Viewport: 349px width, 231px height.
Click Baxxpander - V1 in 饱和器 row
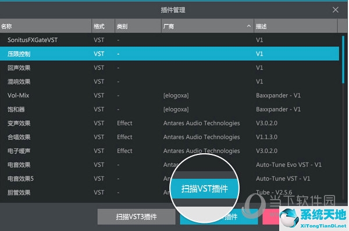[x=278, y=109]
